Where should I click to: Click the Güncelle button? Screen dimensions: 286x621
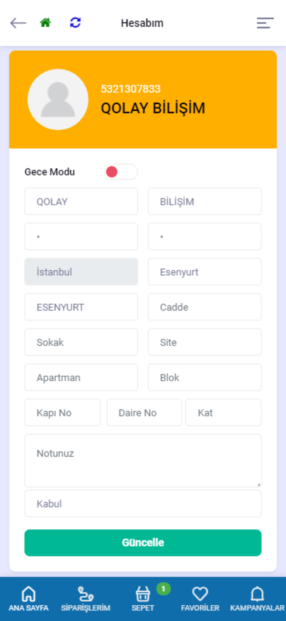(143, 543)
